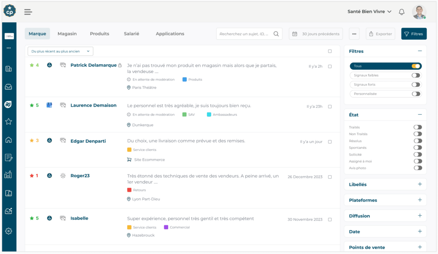The width and height of the screenshot is (438, 254).
Task: Collapse the État filter section
Action: point(420,115)
